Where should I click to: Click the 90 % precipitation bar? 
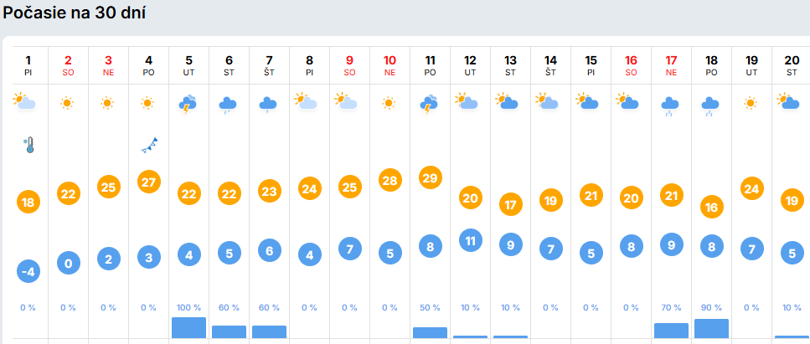point(711,328)
